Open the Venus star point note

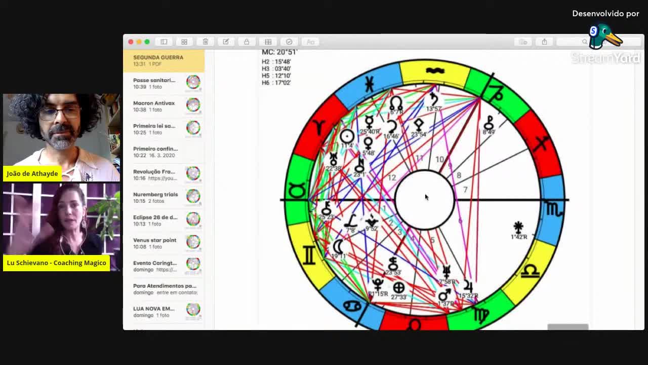(164, 243)
